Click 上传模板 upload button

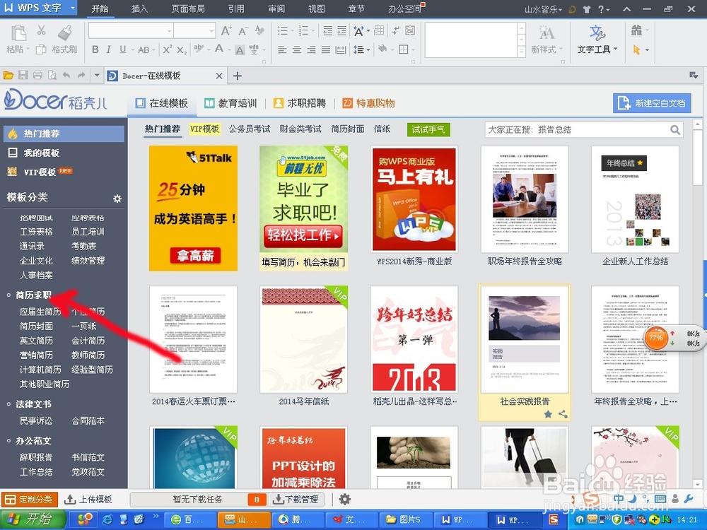(x=88, y=500)
